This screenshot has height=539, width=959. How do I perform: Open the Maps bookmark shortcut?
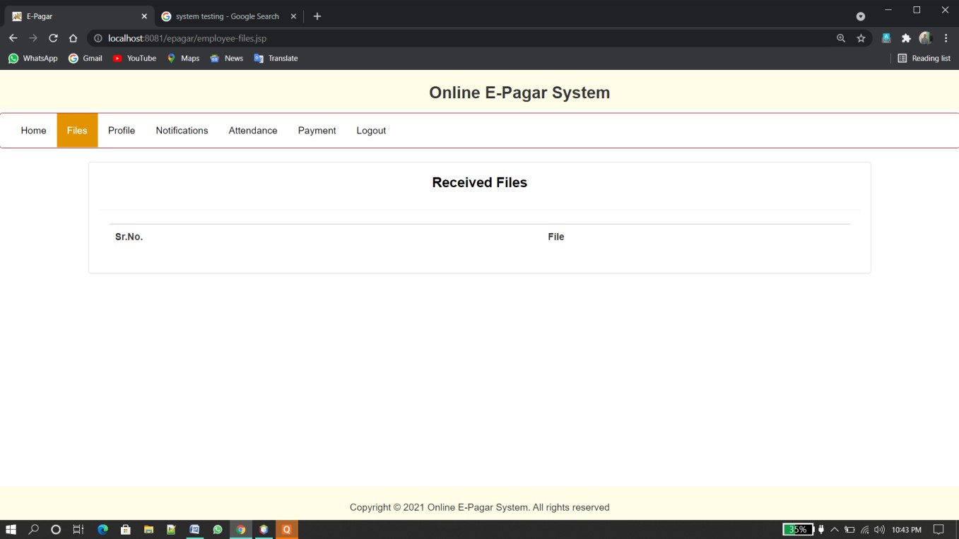click(x=182, y=58)
